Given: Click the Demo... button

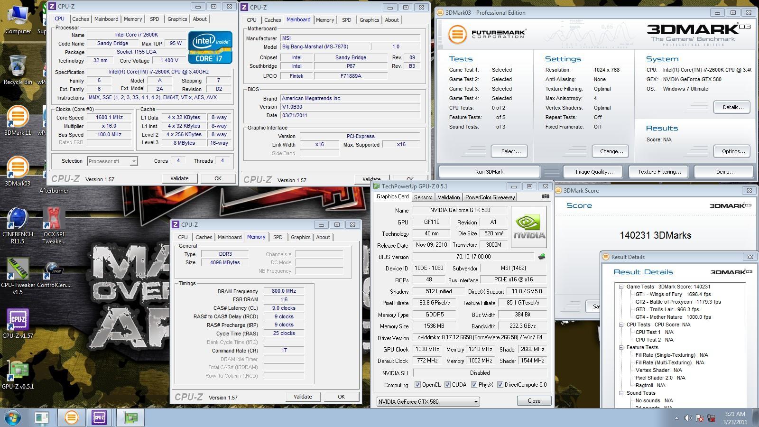Looking at the screenshot, I should 724,172.
